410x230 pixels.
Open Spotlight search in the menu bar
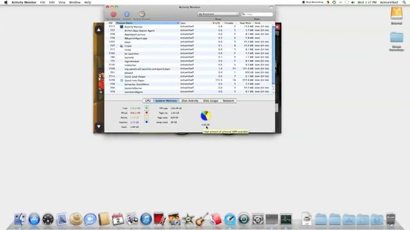tap(404, 3)
